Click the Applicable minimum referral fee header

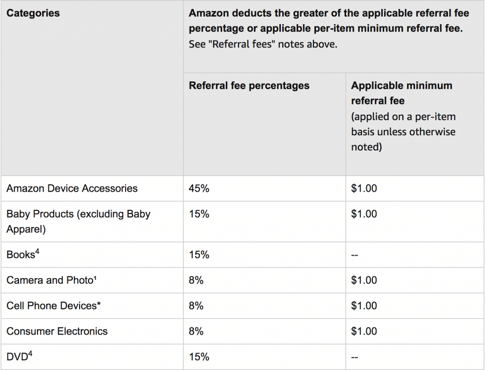(402, 93)
